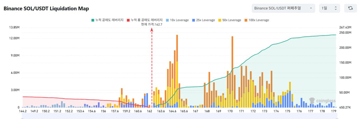The image size is (358, 119).
Task: Click the 6.00M left axis label
Action: pyautogui.click(x=15, y=73)
